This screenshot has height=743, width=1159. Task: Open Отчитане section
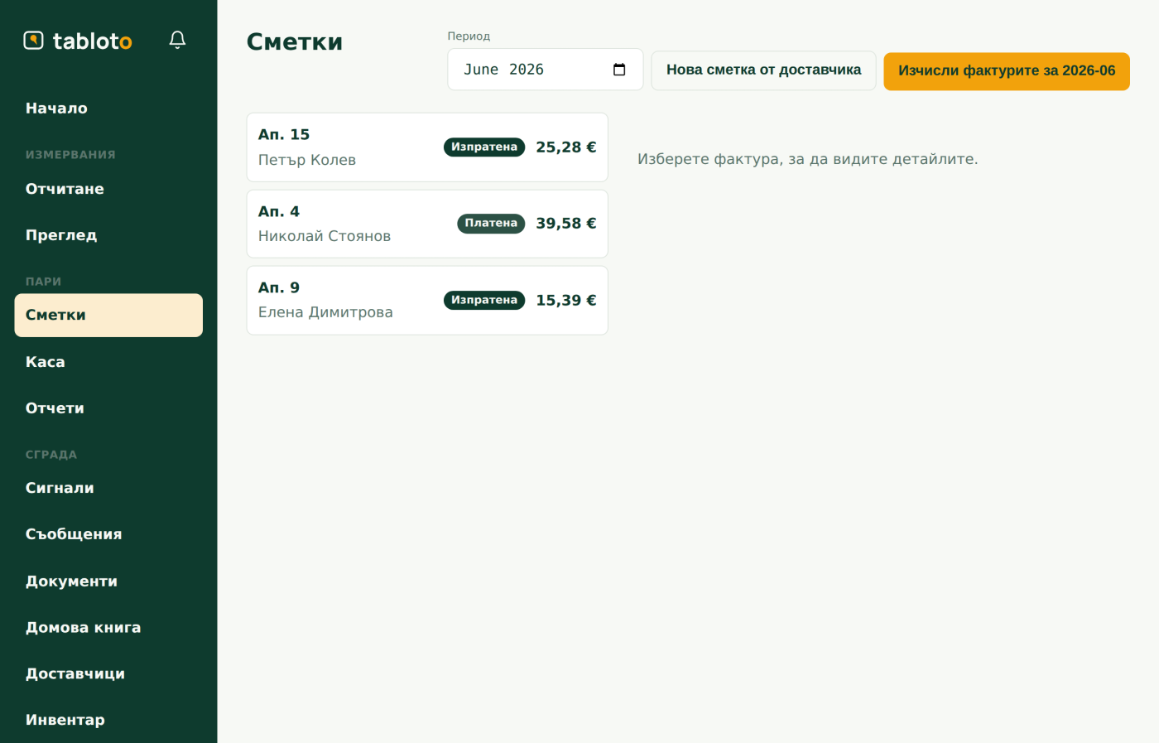pos(108,189)
